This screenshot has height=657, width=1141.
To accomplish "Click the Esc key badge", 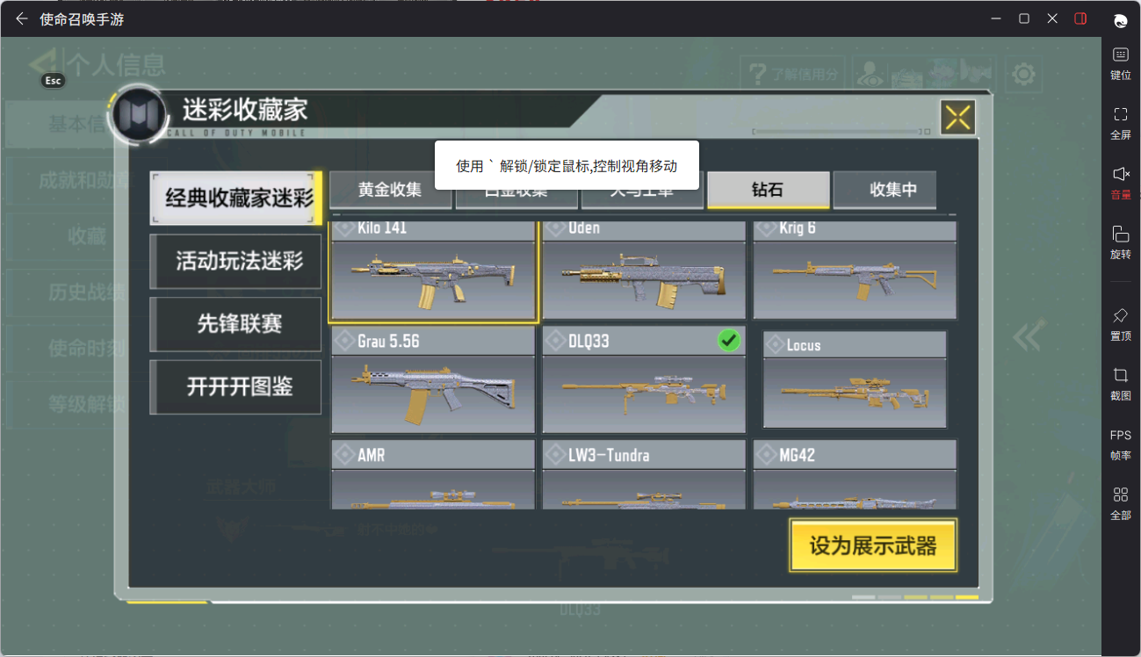I will click(x=54, y=81).
